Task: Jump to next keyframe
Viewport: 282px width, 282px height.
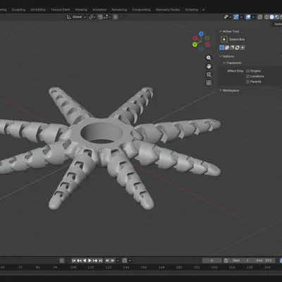Action: [95, 260]
